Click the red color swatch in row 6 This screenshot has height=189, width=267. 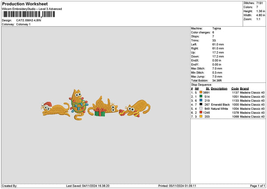click(201, 112)
